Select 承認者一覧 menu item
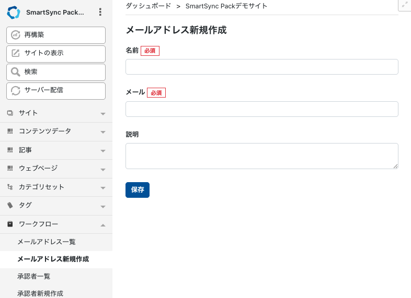The width and height of the screenshot is (411, 298). point(34,276)
